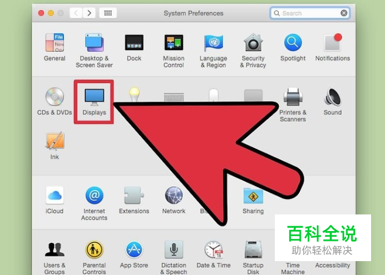Open Network preferences
Screen dimensions: 385x275
pos(174,200)
